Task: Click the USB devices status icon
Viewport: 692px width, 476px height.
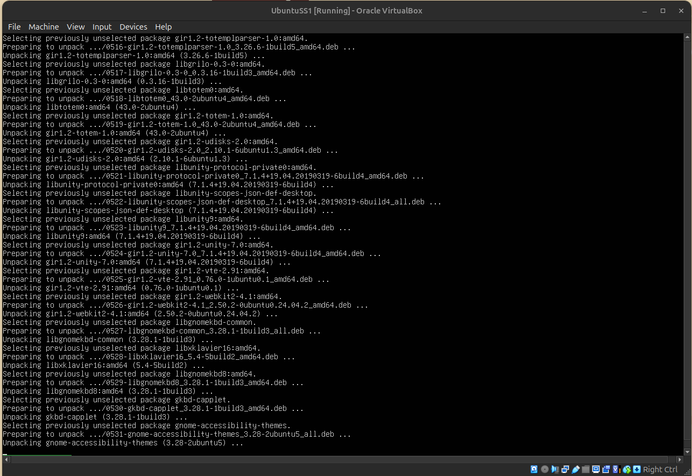Action: [x=576, y=470]
